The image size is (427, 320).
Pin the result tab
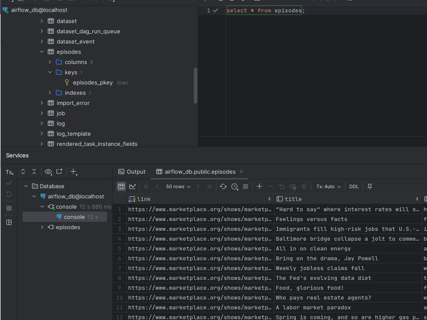(369, 186)
